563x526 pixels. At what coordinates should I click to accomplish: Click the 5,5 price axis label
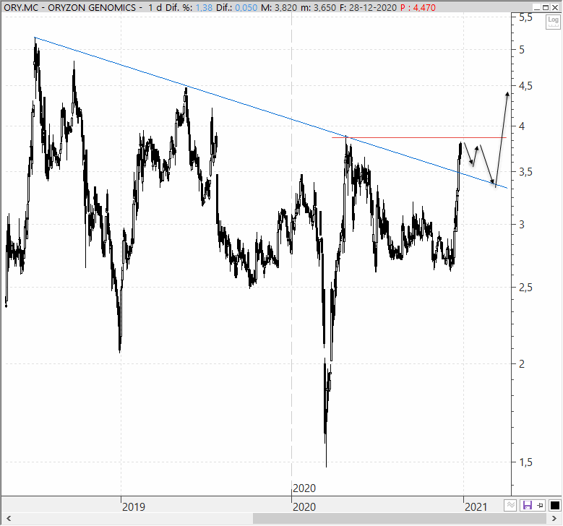[x=526, y=17]
